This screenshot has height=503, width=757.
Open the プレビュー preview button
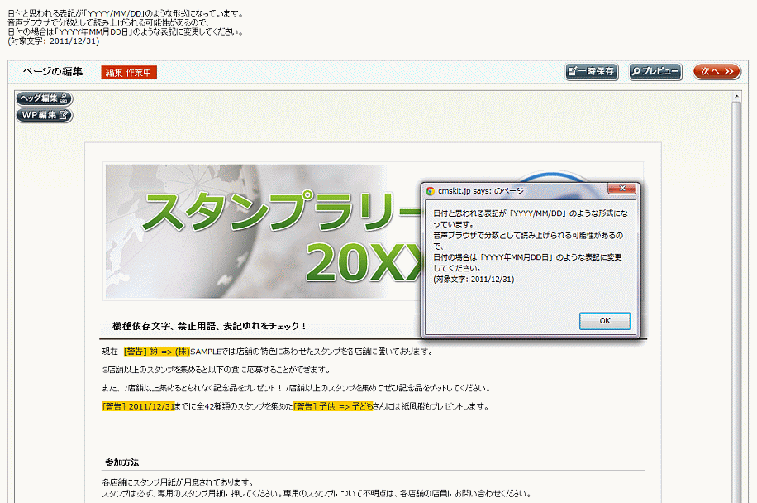point(655,72)
